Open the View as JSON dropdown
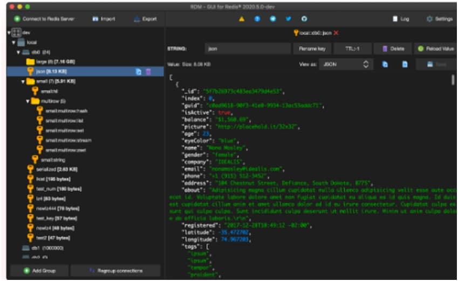Viewport: 458px width, 281px height. [x=346, y=64]
